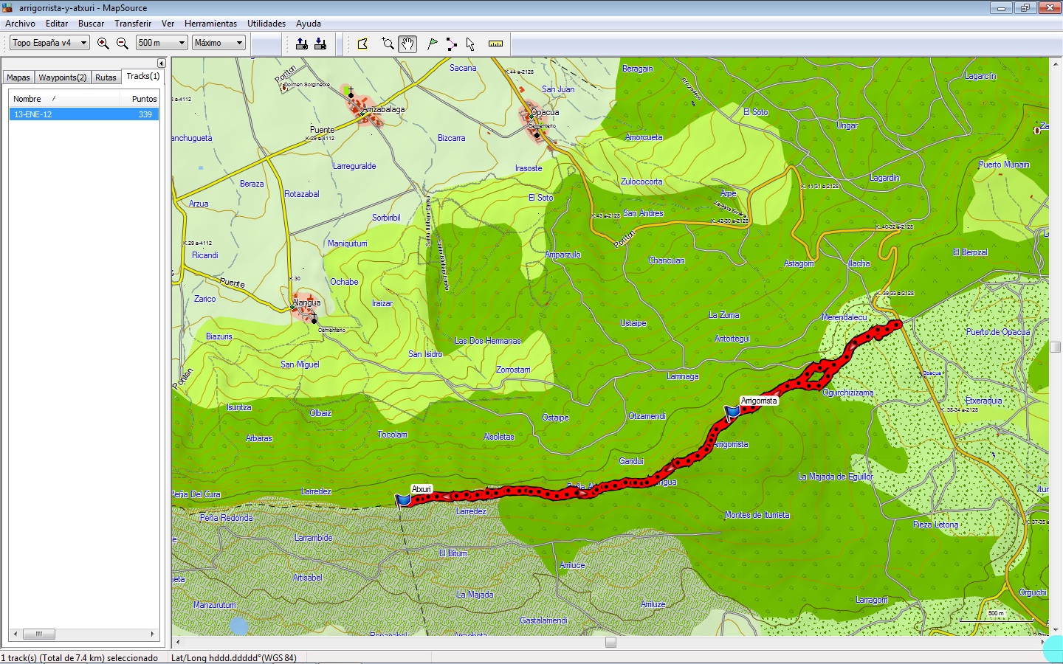Open the Transferir menu
Screen dimensions: 1063x664
tap(133, 24)
